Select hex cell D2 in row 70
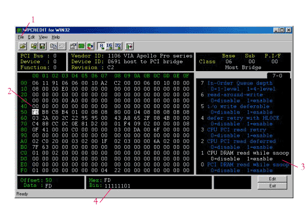The width and height of the screenshot is (308, 224). click(x=94, y=124)
